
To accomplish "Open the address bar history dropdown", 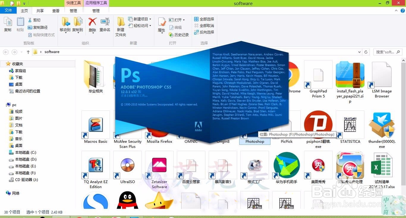I will pyautogui.click(x=359, y=52).
